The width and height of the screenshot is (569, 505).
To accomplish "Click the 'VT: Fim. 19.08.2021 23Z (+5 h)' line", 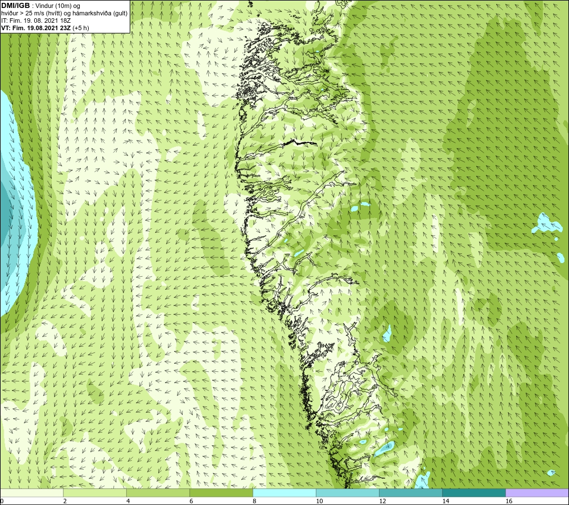I will pyautogui.click(x=45, y=28).
